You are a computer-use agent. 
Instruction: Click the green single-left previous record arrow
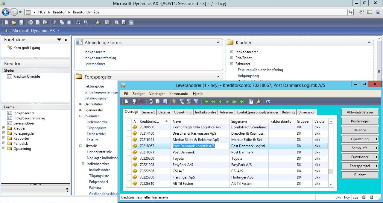tap(220, 101)
